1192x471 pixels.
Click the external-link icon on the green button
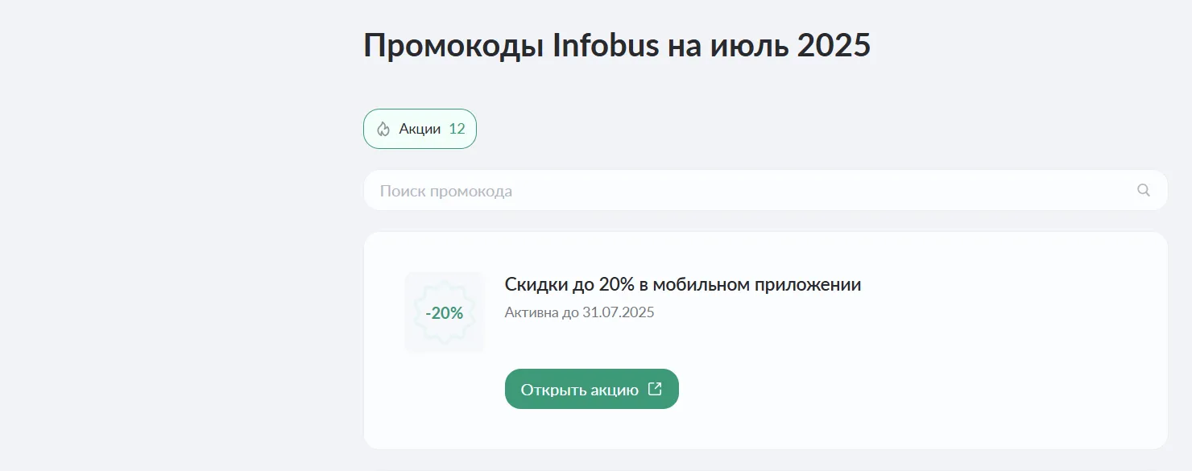[x=656, y=389]
